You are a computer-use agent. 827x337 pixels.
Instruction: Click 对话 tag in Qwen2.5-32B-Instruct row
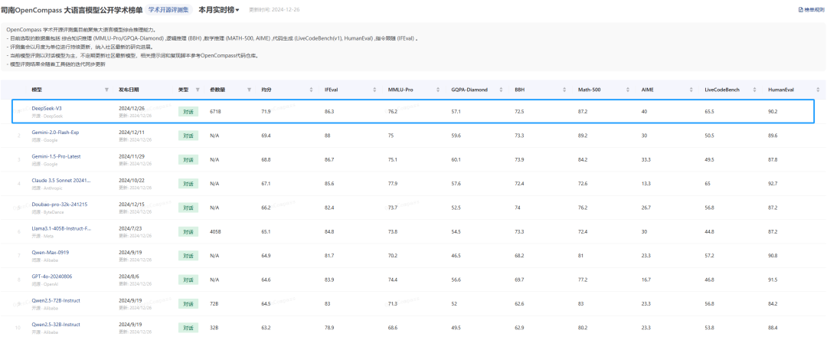point(188,328)
